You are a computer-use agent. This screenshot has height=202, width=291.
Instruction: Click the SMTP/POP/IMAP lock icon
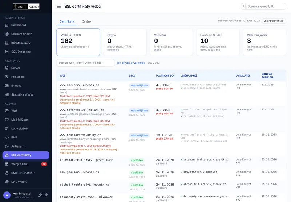(7, 173)
